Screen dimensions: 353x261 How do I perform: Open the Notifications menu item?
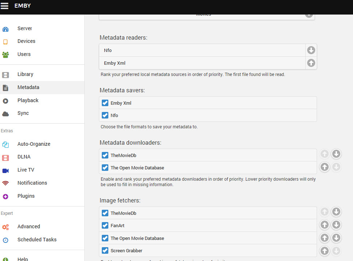pos(32,183)
